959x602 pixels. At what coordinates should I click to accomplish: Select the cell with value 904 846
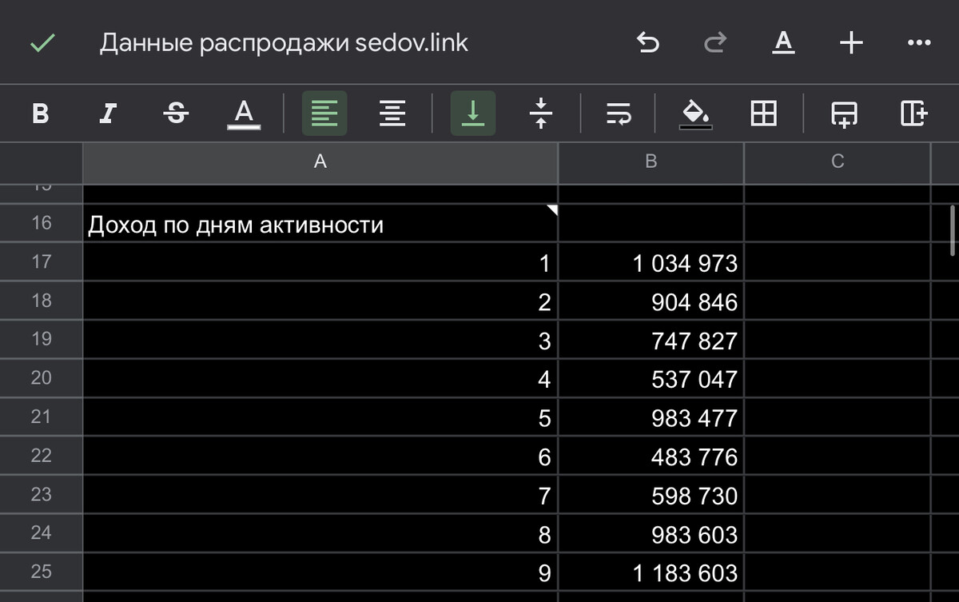651,301
